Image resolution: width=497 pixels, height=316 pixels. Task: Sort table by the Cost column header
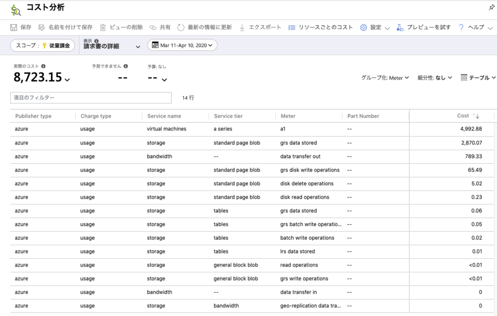pyautogui.click(x=463, y=116)
